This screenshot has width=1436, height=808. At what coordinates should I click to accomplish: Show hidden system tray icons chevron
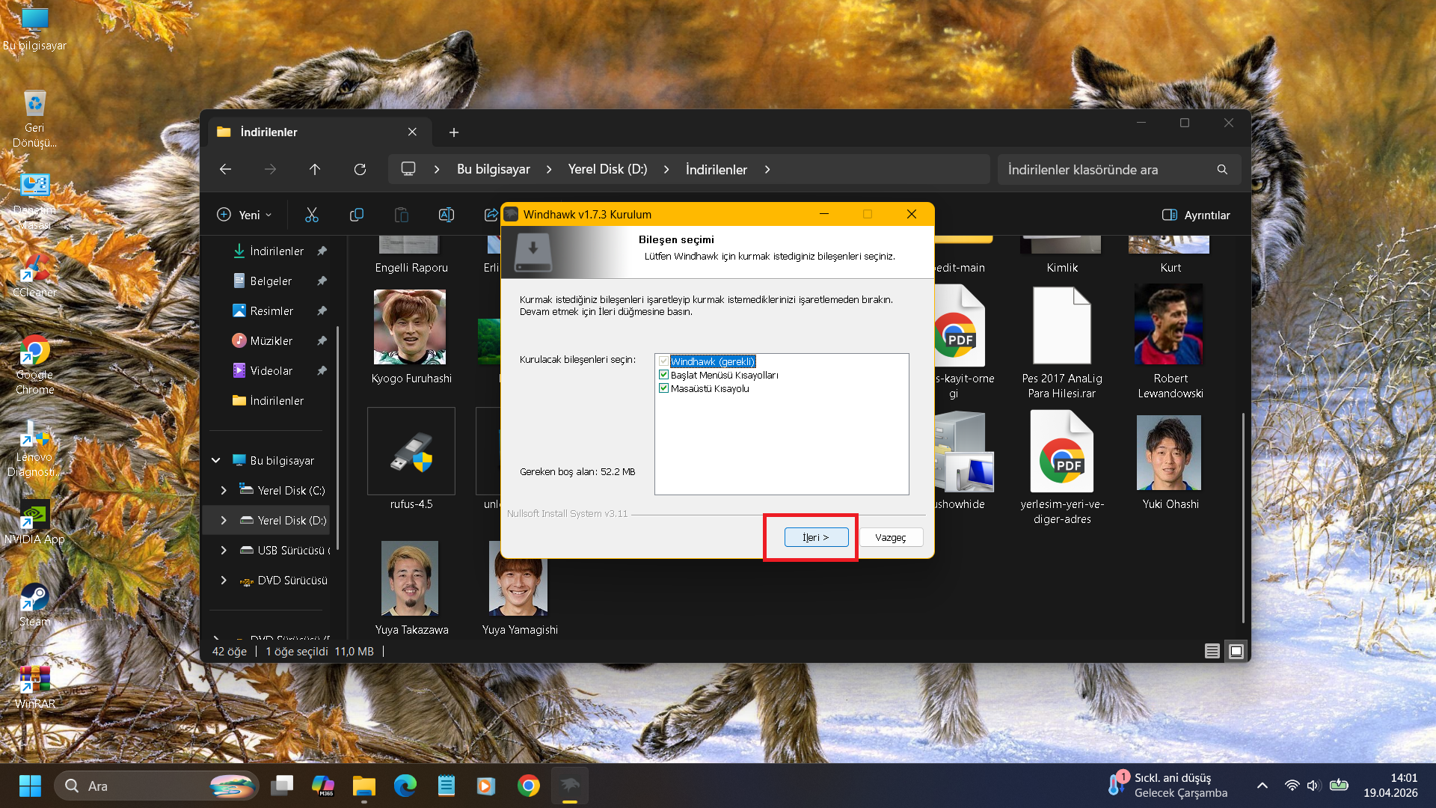pyautogui.click(x=1262, y=786)
